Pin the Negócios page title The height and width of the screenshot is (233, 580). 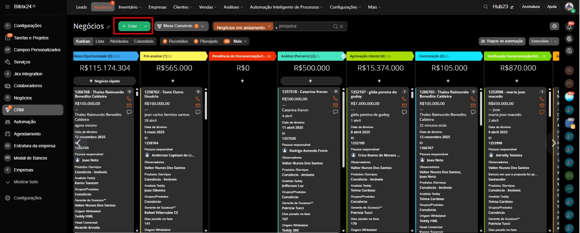[108, 27]
